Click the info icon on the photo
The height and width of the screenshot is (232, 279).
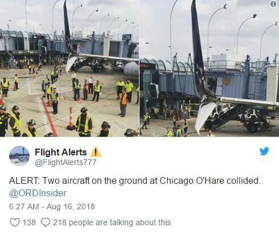273,4
